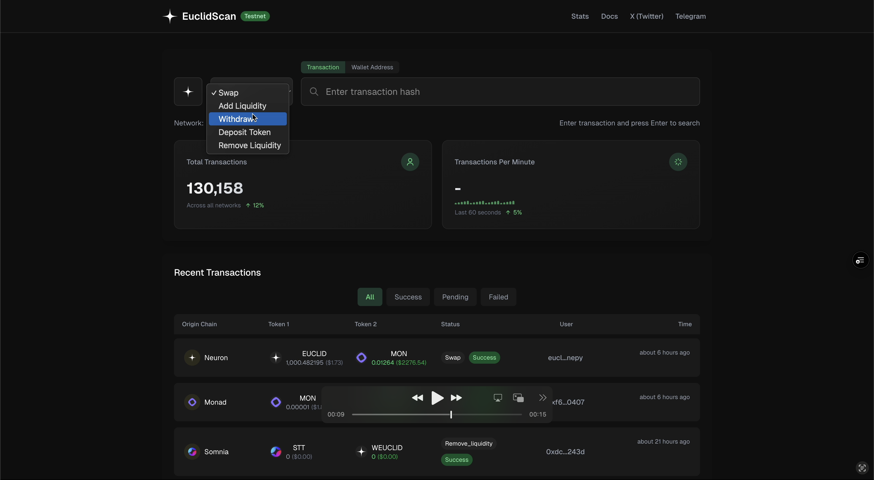This screenshot has height=480, width=874.
Task: Click the picture-in-picture icon in video overlay
Action: [x=518, y=398]
